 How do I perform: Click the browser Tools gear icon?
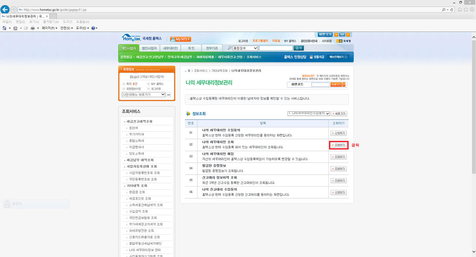pyautogui.click(x=472, y=10)
